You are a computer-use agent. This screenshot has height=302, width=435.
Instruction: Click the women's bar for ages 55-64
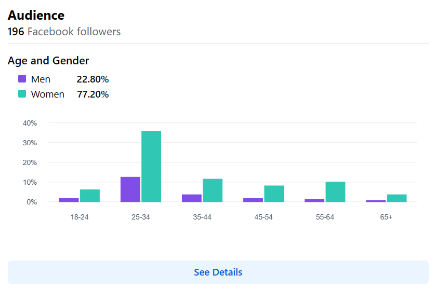click(335, 192)
